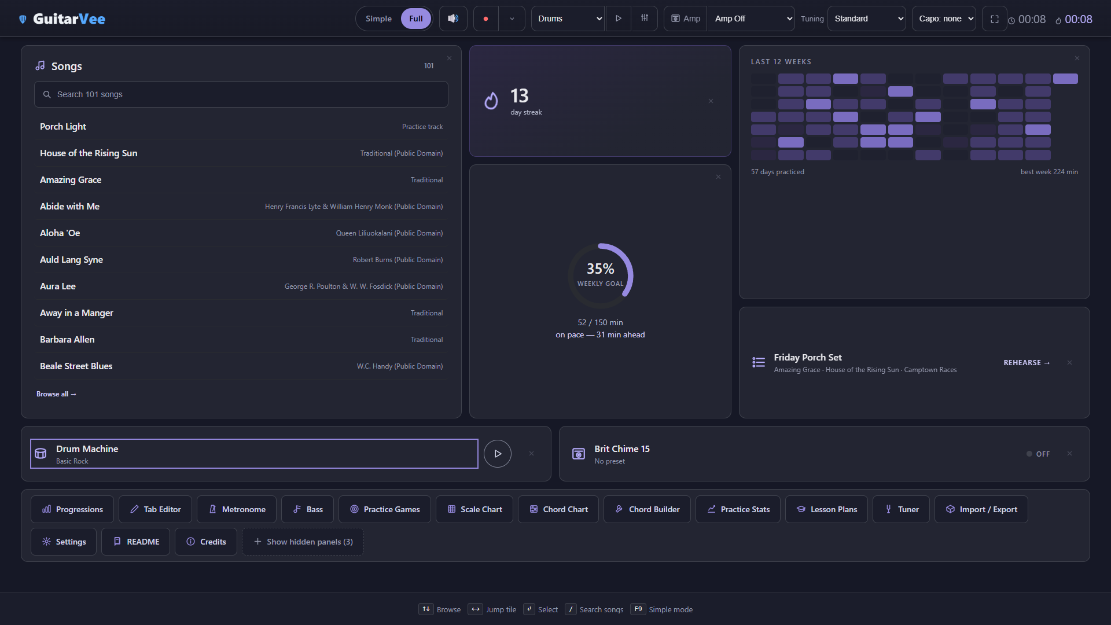Select the Drum Machine Basic Rock tile

tap(254, 454)
